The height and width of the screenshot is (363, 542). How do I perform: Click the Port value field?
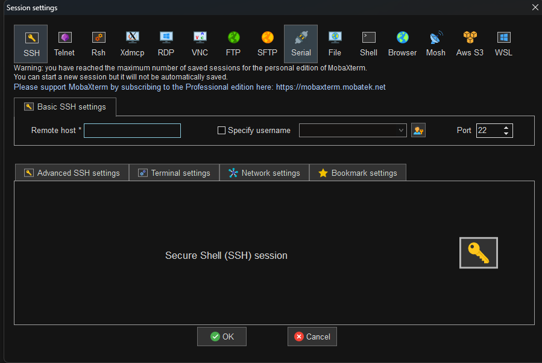489,131
